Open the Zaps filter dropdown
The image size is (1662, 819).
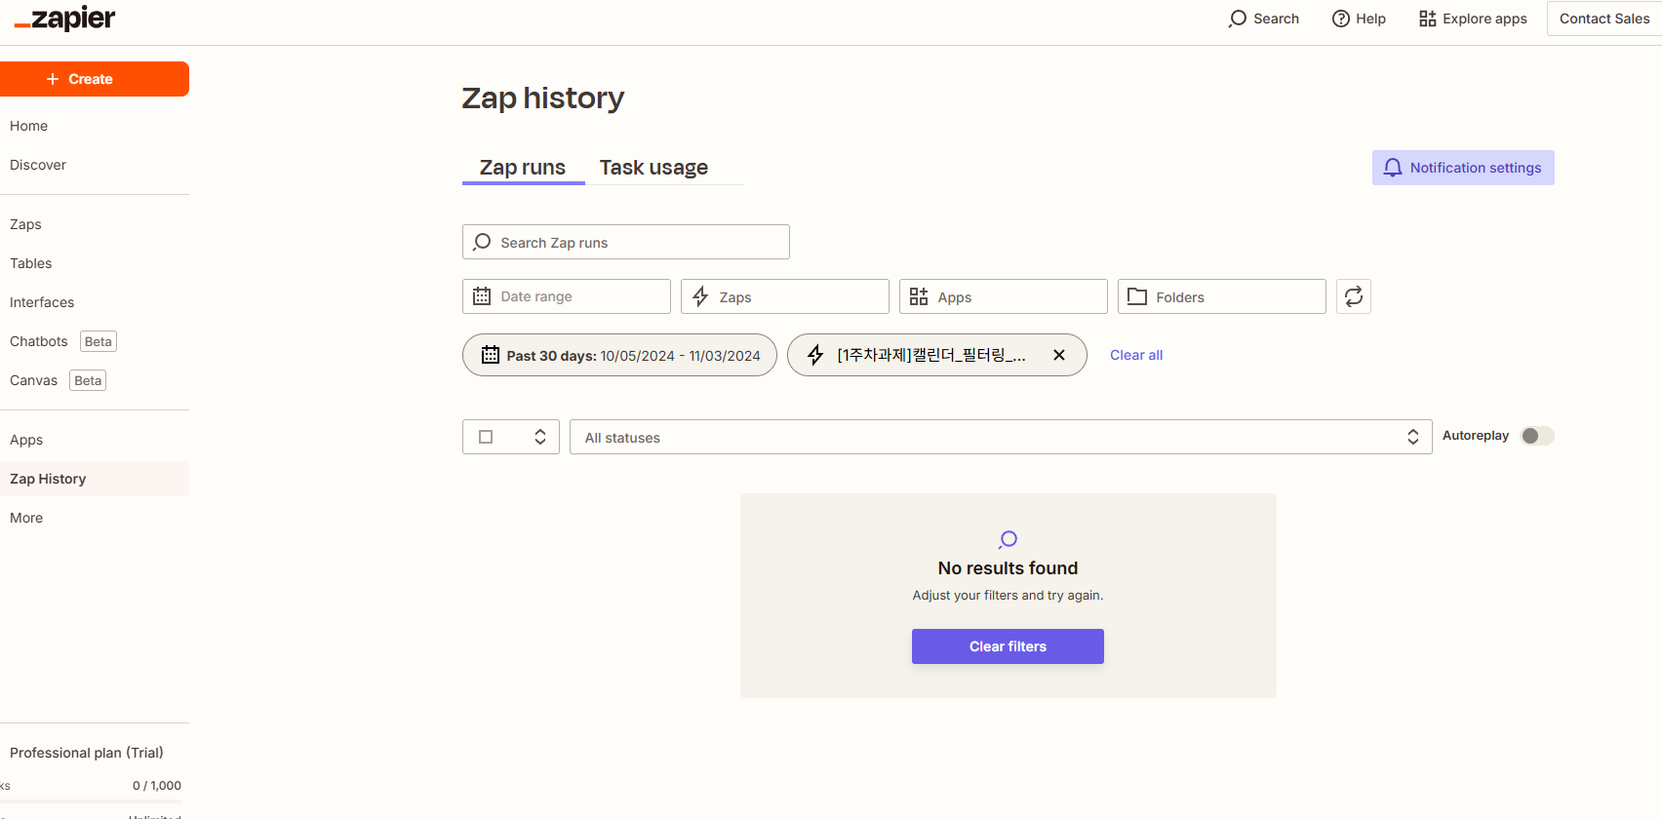[x=785, y=296]
